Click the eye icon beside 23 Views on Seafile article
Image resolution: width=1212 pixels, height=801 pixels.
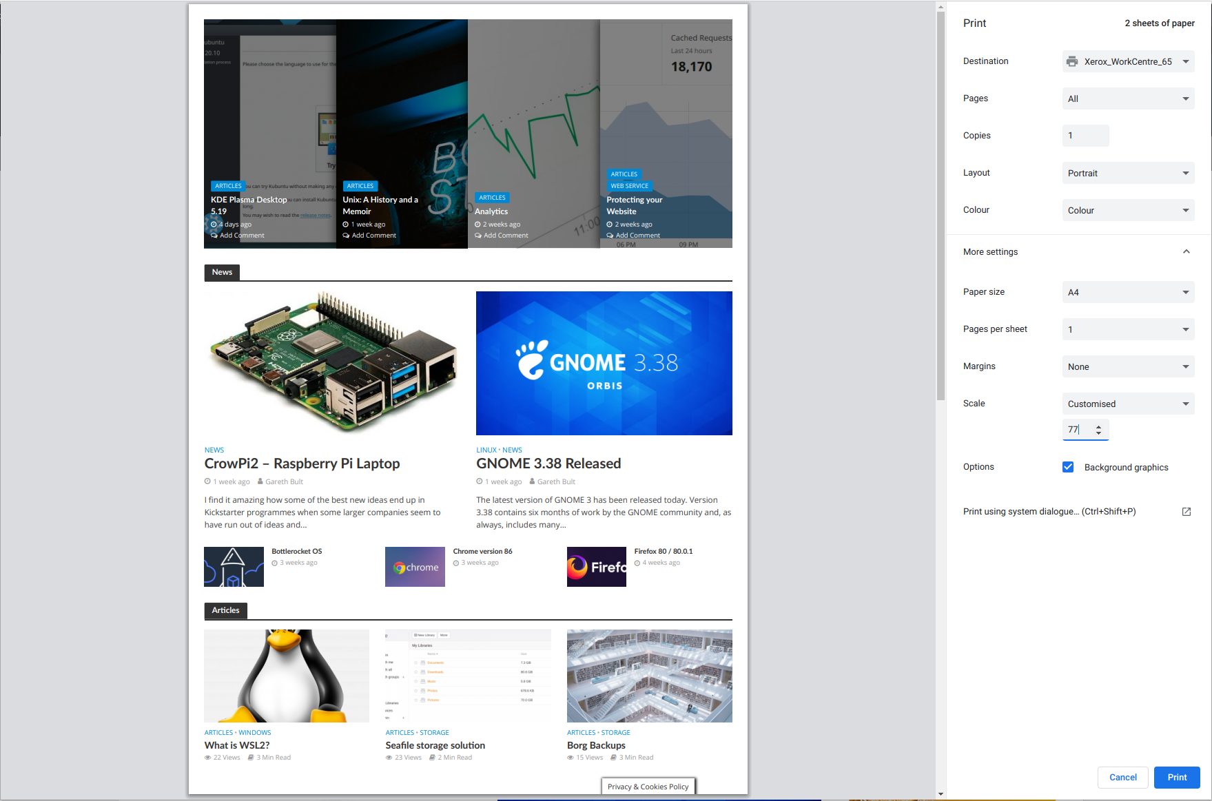389,757
